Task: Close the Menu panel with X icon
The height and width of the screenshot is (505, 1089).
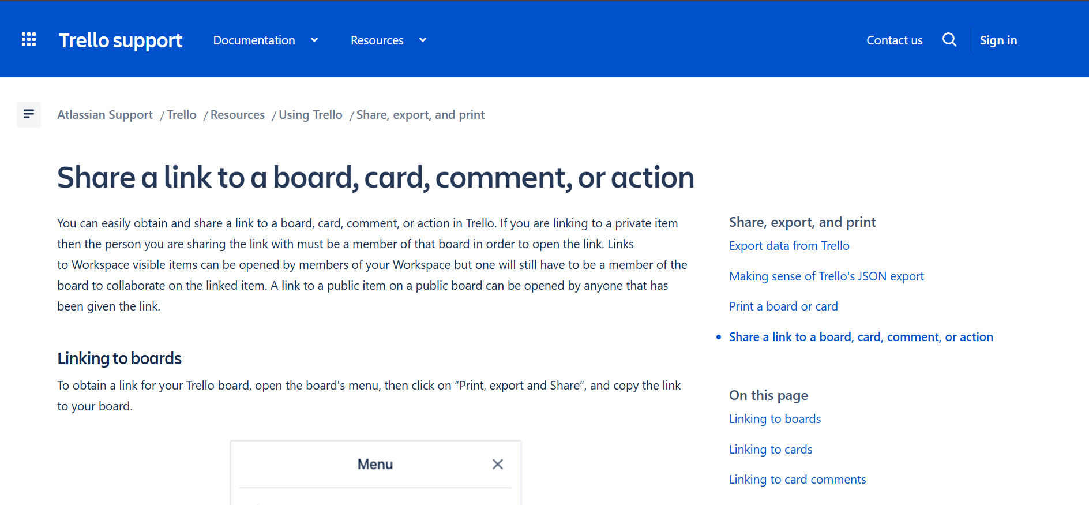Action: 498,464
